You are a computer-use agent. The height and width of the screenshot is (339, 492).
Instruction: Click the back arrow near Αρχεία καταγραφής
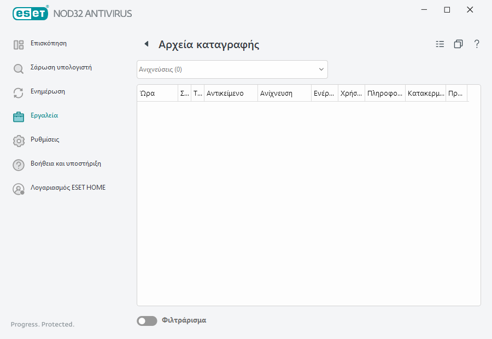click(146, 44)
